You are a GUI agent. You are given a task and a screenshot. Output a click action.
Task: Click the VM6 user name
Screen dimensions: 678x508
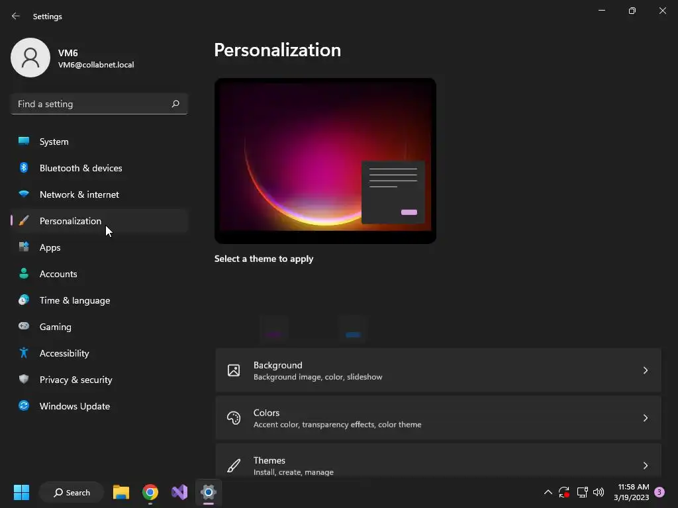click(68, 53)
